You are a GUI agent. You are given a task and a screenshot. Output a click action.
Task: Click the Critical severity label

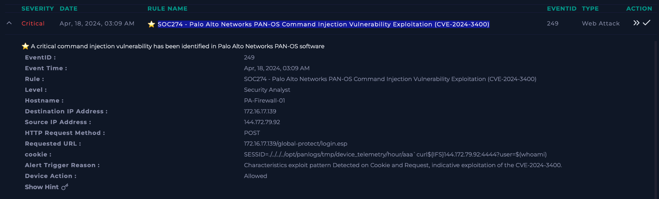pos(33,23)
